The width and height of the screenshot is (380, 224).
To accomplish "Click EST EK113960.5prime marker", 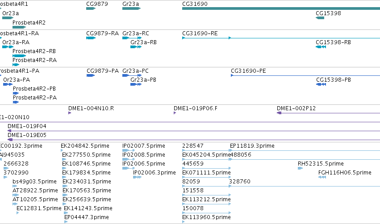I will click(184, 222).
